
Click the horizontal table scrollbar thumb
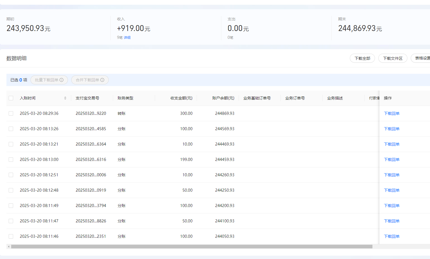[192, 247]
